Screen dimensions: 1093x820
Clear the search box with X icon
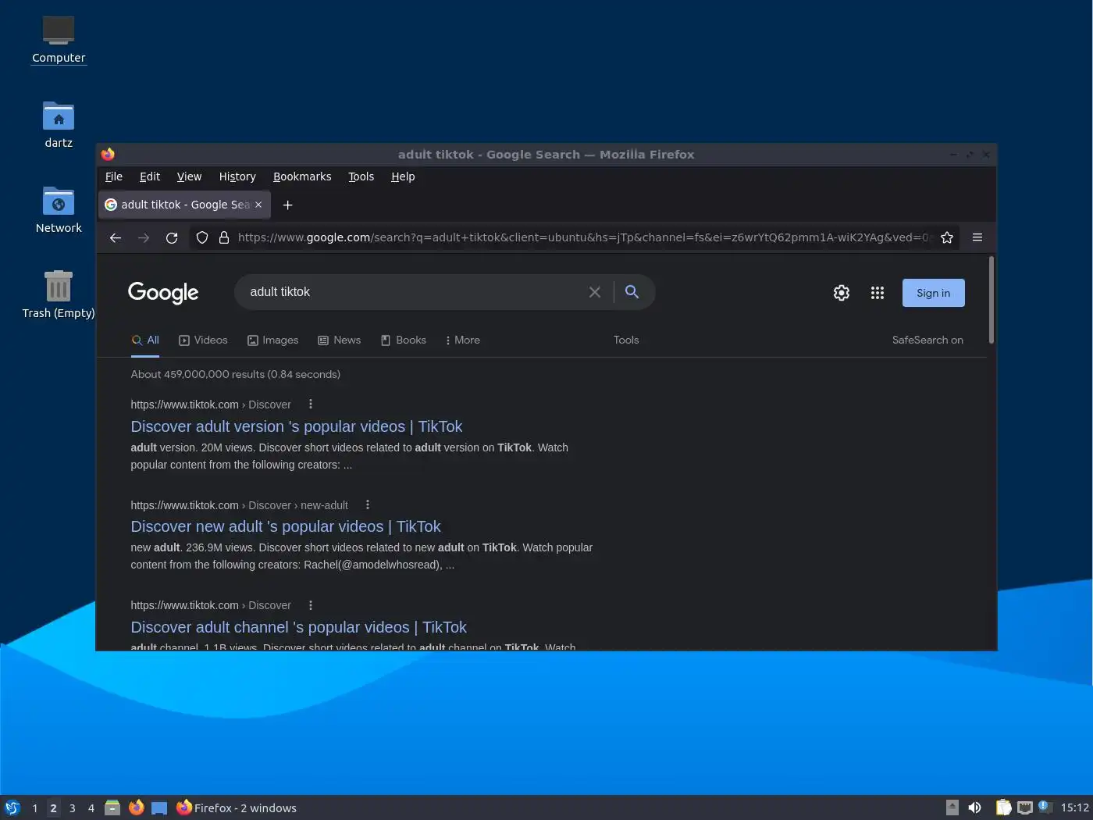click(595, 292)
